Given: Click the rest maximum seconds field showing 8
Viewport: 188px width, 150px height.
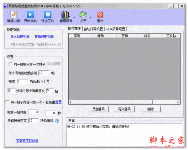Looking at the screenshot, I should pos(50,113).
